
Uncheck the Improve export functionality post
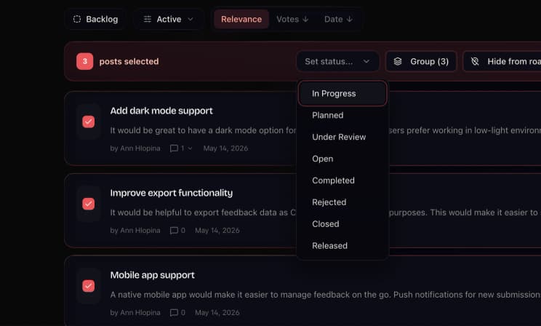tap(88, 204)
